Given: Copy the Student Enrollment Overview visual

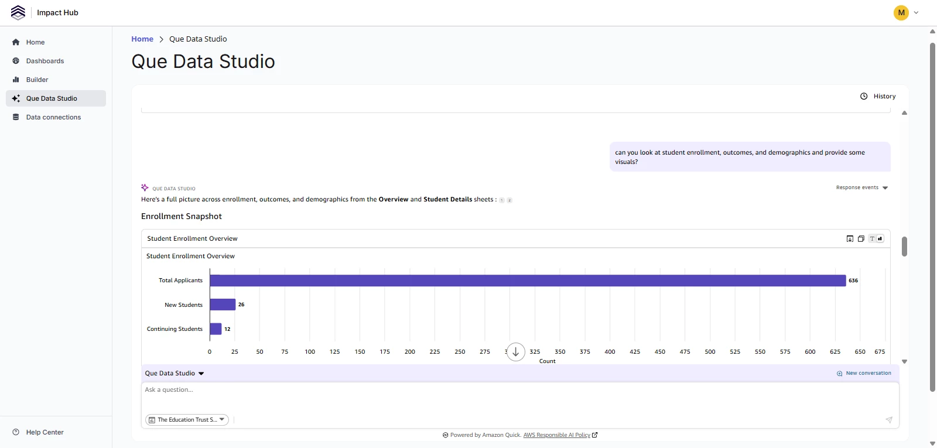Looking at the screenshot, I should pos(861,238).
